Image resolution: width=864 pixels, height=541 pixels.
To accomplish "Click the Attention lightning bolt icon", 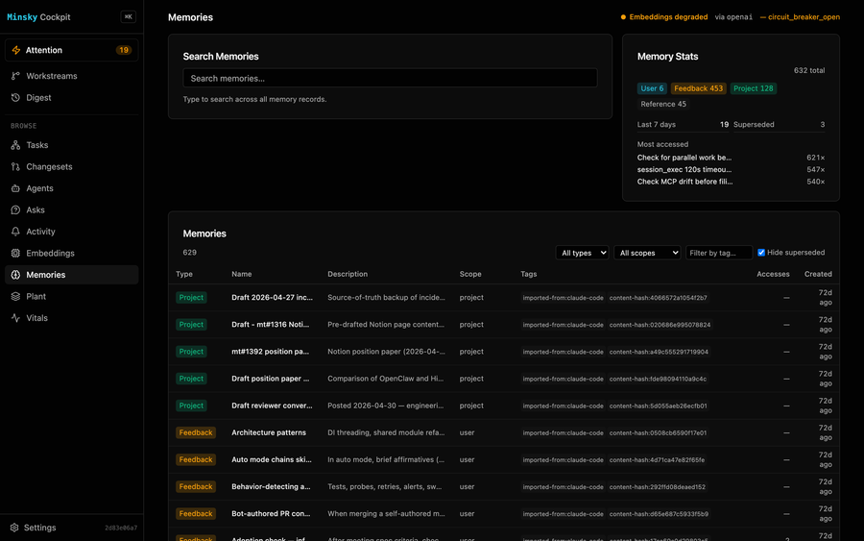I will click(x=16, y=50).
